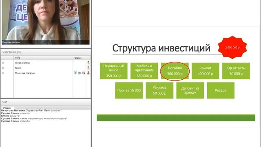Click the Ремонт 400 000 р box
261x147 pixels.
point(206,71)
